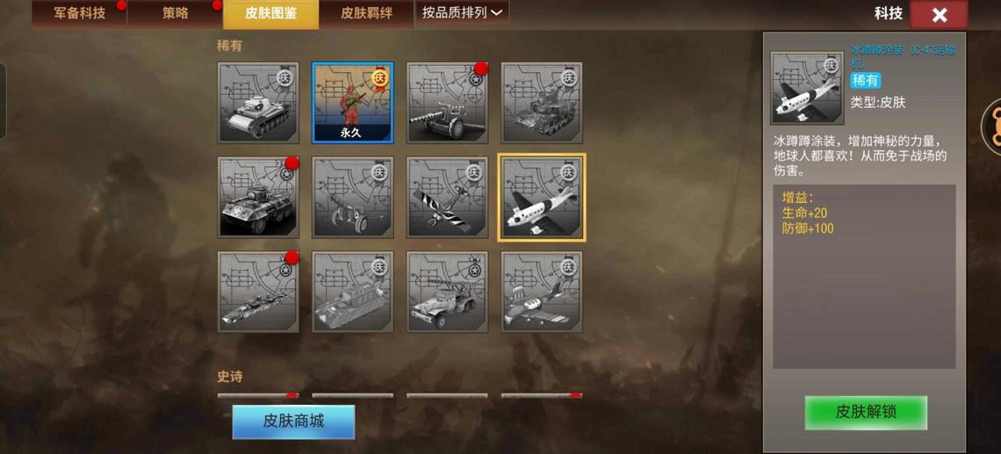This screenshot has width=1001, height=454.
Task: Select the white light tank skin
Action: pyautogui.click(x=258, y=102)
